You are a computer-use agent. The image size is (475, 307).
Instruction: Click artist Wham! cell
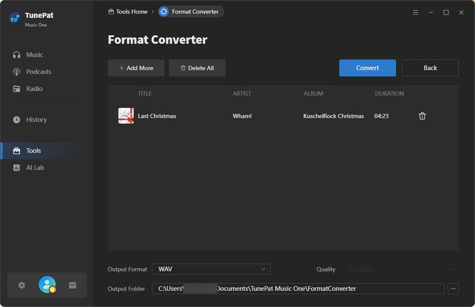point(242,116)
